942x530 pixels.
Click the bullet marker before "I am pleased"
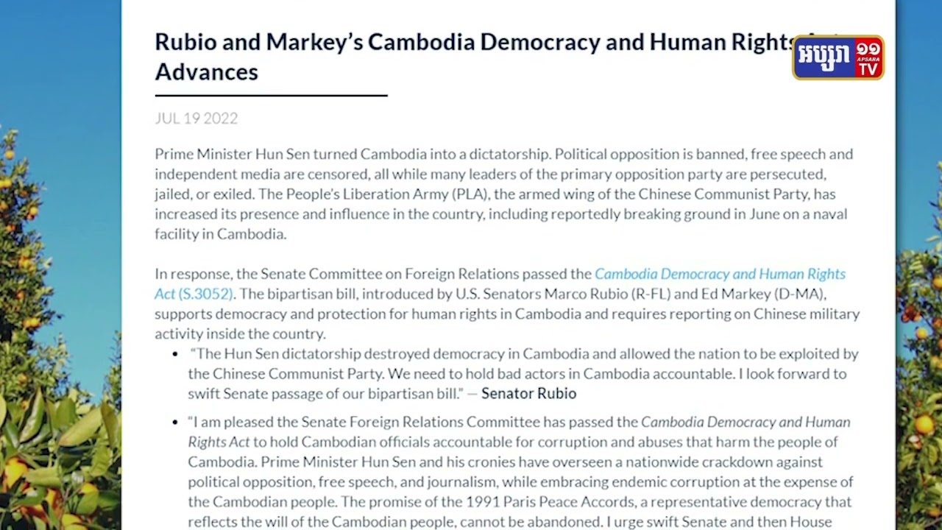click(175, 423)
